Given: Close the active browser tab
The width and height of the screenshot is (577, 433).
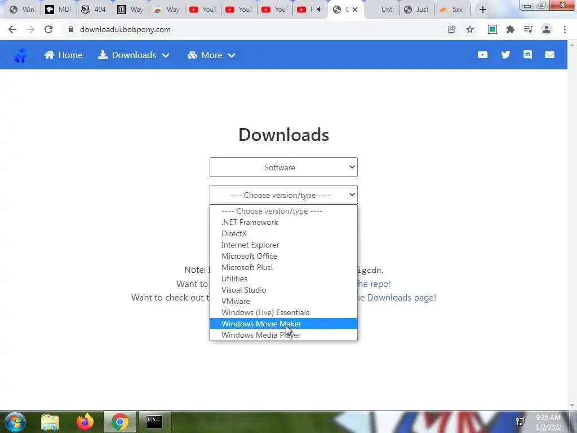Looking at the screenshot, I should pyautogui.click(x=355, y=10).
